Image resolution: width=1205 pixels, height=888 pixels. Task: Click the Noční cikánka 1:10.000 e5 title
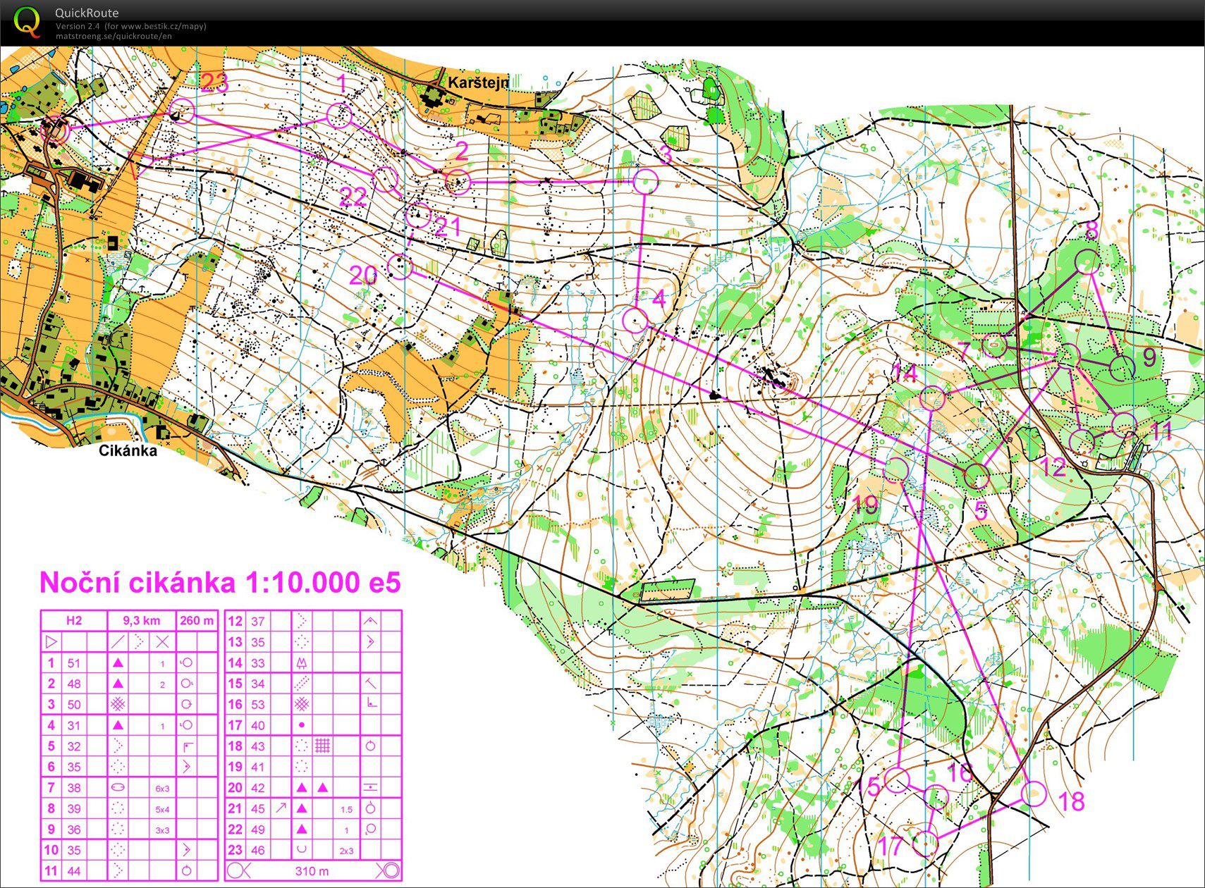point(220,583)
